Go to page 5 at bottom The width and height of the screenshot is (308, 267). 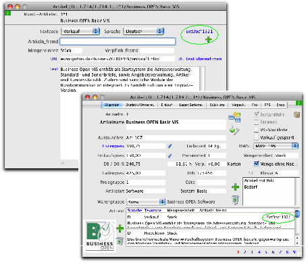tap(266, 252)
